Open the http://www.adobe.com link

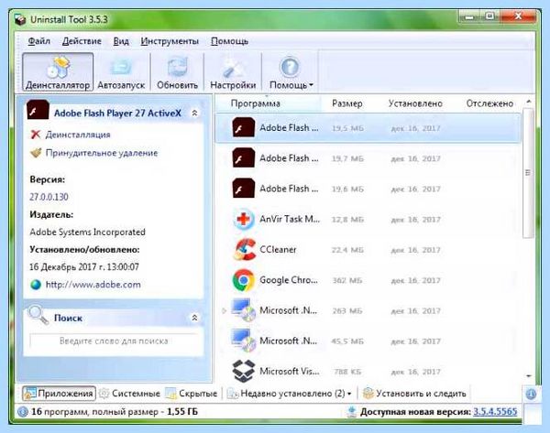pos(93,285)
